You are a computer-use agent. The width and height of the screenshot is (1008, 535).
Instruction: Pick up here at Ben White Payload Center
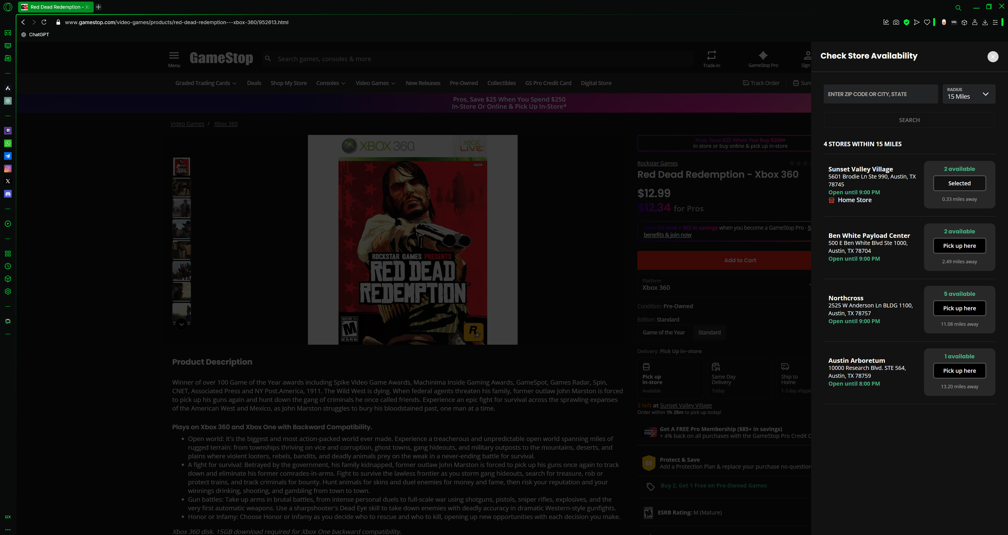click(x=959, y=246)
